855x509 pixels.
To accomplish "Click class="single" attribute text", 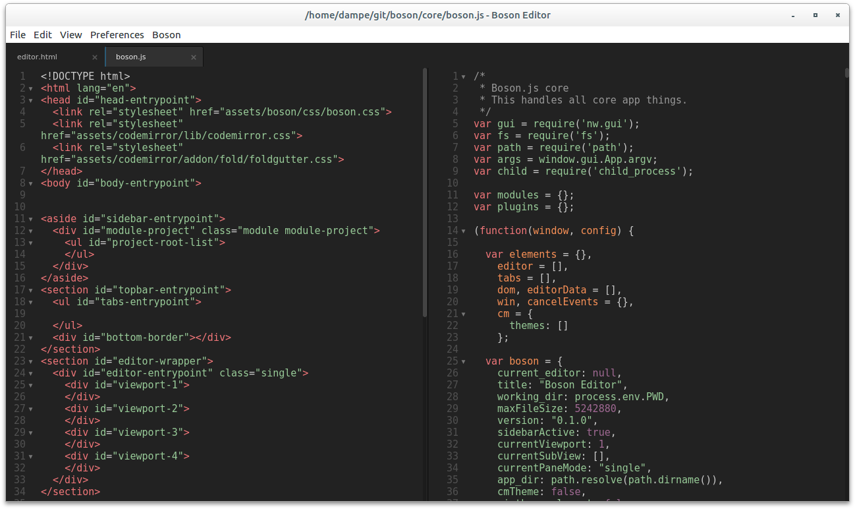I will [x=261, y=373].
